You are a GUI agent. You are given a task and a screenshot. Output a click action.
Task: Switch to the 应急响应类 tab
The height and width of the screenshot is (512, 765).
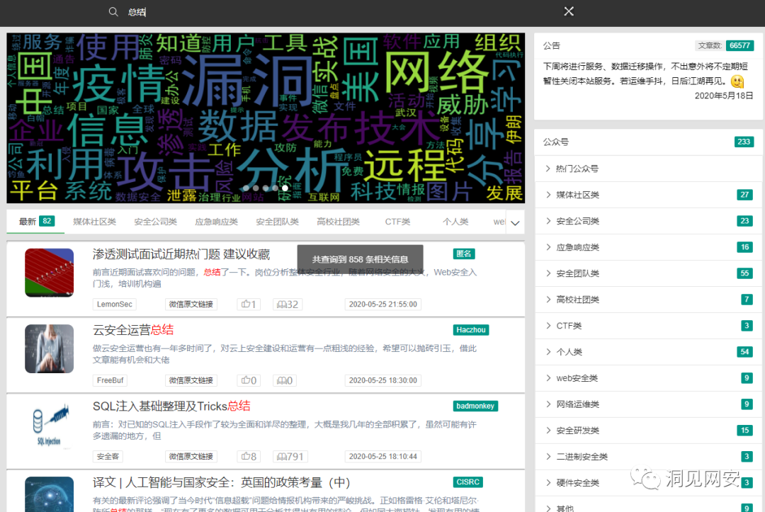(216, 222)
